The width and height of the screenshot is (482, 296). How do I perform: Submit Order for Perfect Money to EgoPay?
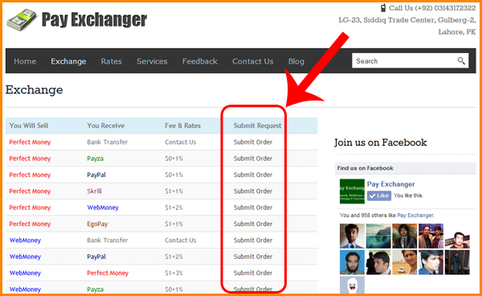(253, 224)
